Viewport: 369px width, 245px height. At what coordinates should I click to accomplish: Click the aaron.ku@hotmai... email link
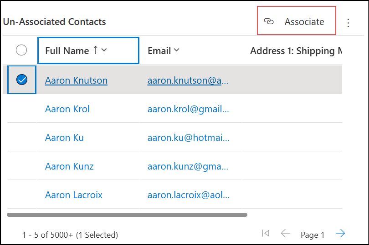189,138
